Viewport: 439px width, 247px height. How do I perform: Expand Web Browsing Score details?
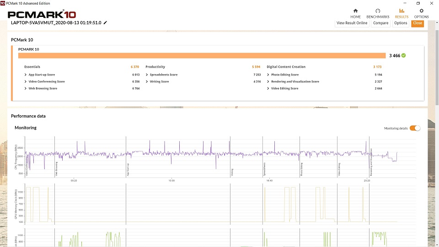tap(26, 88)
